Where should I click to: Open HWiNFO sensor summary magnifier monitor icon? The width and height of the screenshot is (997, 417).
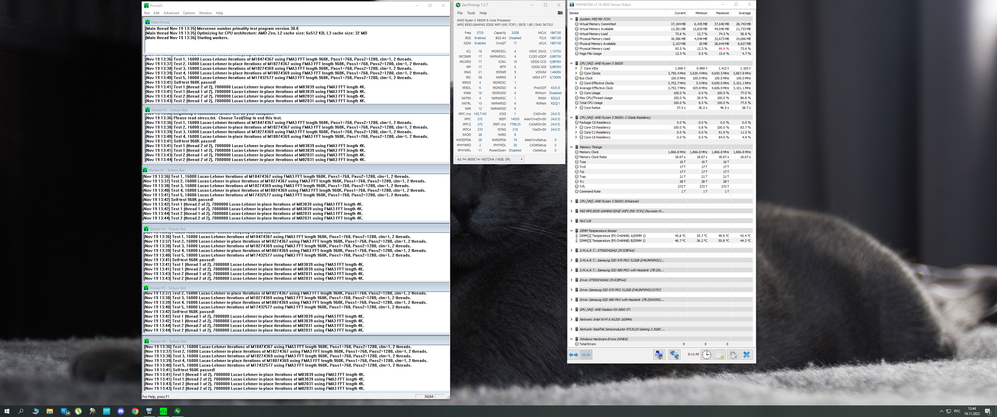coord(659,355)
